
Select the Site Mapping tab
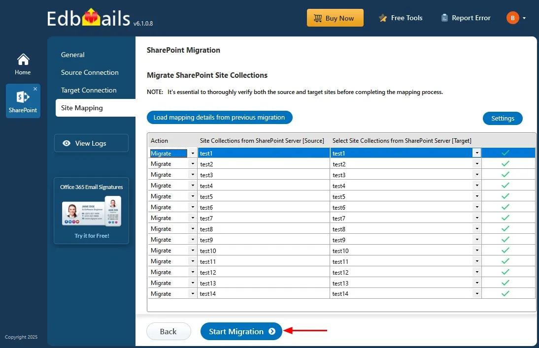[96, 108]
